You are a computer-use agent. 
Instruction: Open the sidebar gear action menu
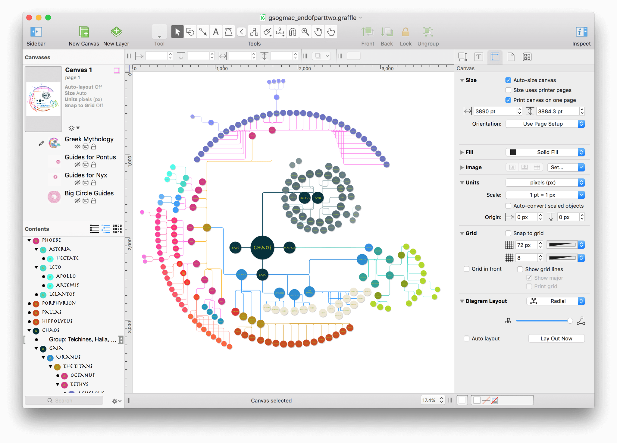tap(116, 401)
